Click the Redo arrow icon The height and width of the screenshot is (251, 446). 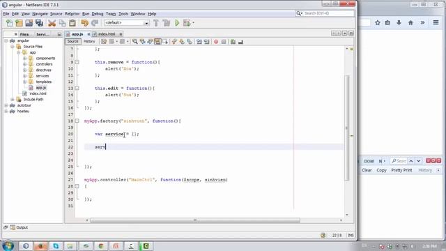pos(95,23)
